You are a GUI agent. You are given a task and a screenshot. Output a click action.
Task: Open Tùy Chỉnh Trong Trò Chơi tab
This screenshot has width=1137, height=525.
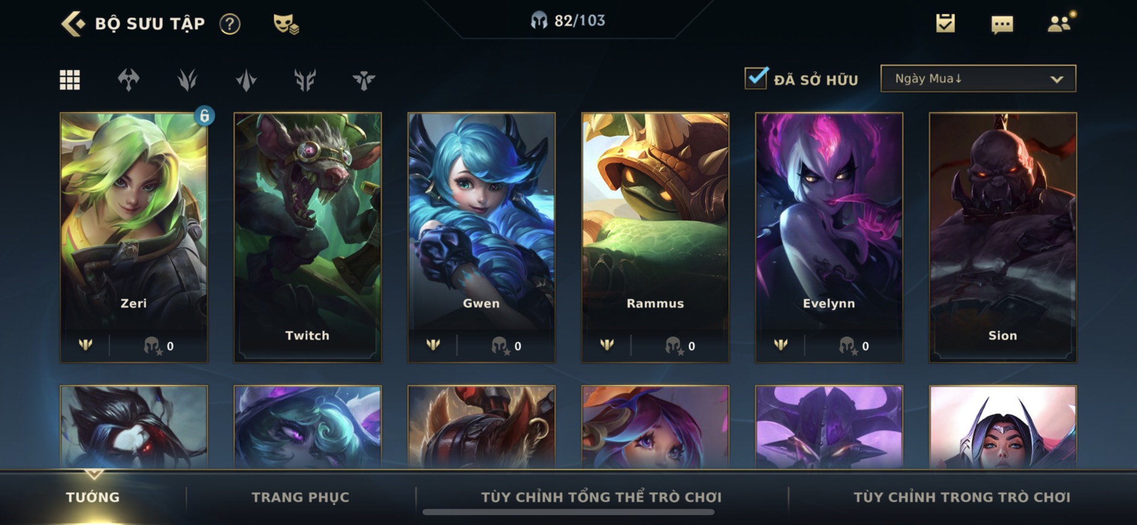[x=962, y=497]
